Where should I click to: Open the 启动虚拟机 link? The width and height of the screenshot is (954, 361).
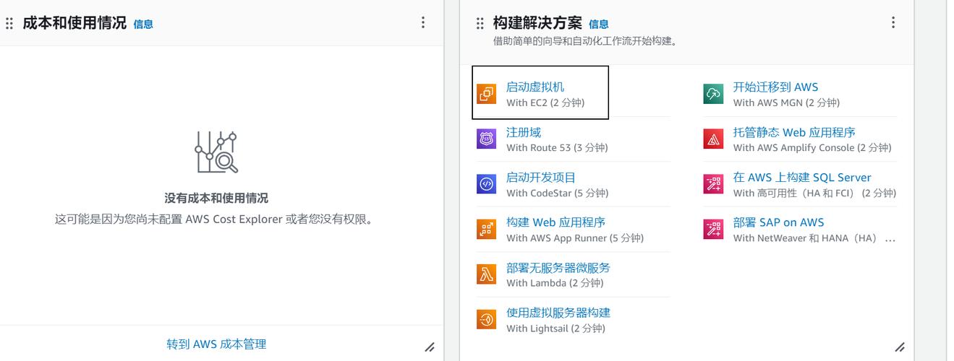[x=535, y=87]
